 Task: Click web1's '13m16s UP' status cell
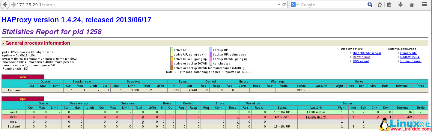(282, 112)
